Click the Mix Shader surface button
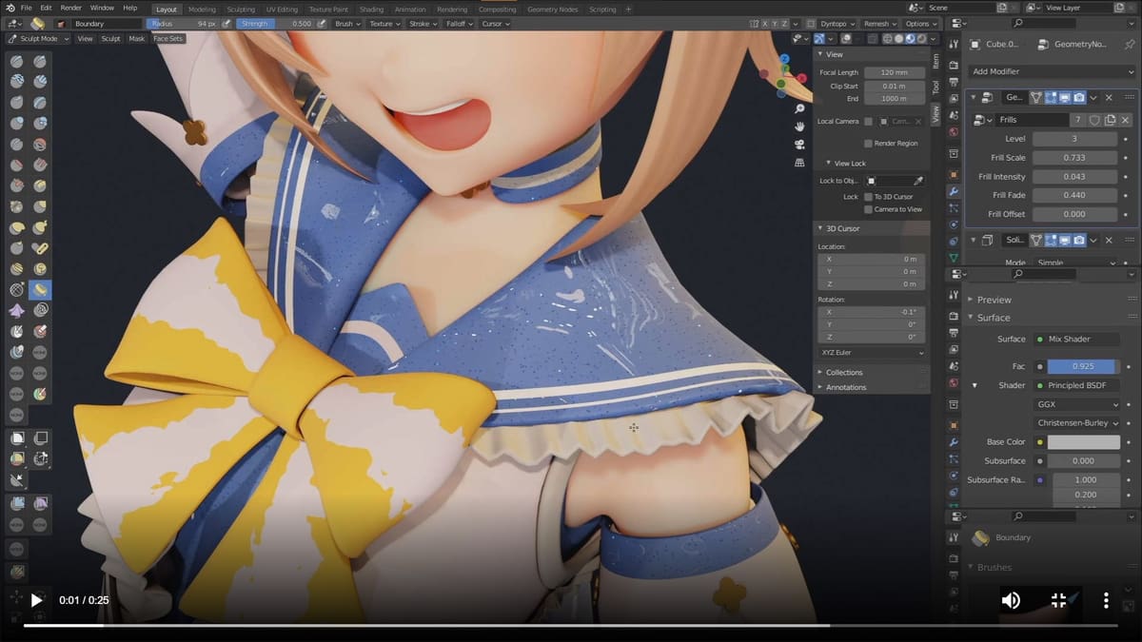The width and height of the screenshot is (1142, 642). coord(1076,339)
